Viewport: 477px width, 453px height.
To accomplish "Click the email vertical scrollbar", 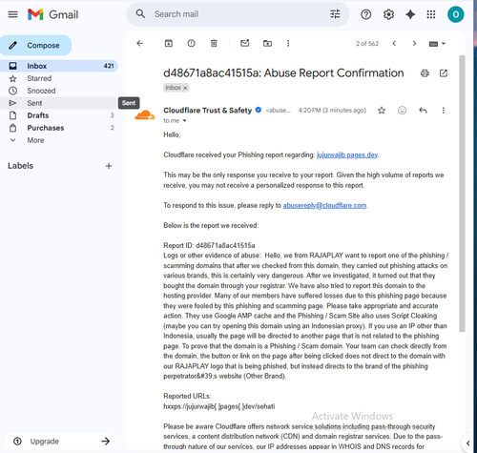I will pyautogui.click(x=462, y=194).
